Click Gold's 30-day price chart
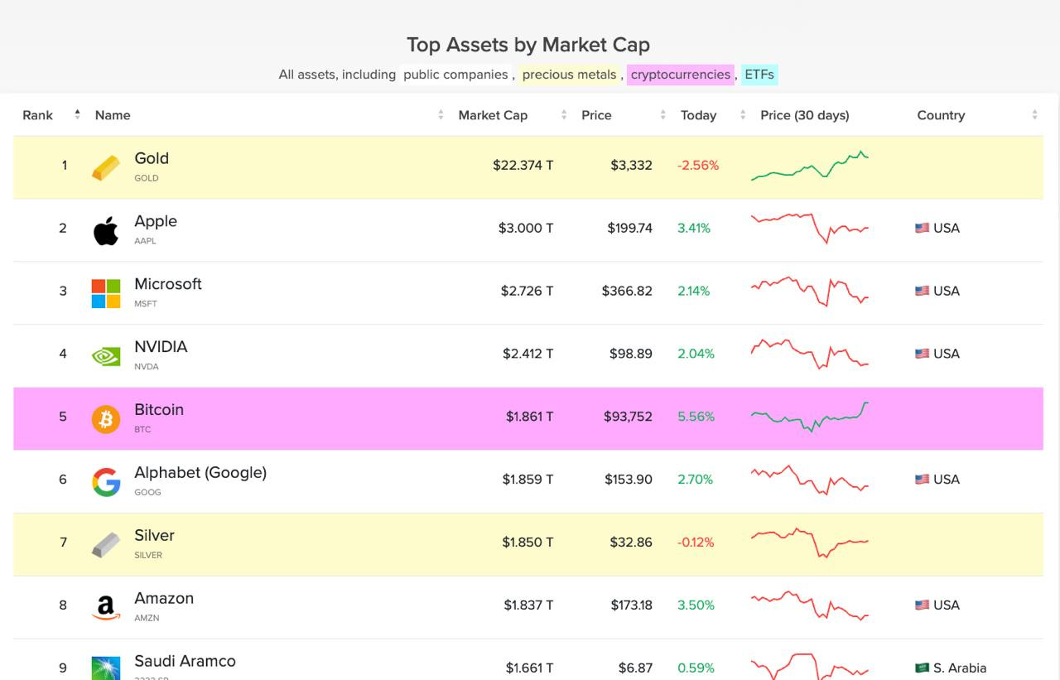The height and width of the screenshot is (680, 1060). pyautogui.click(x=810, y=166)
